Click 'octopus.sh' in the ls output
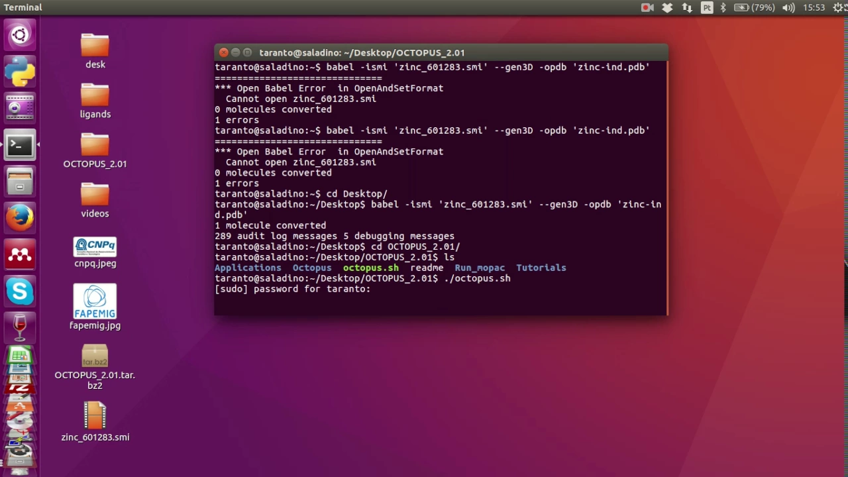848x477 pixels. click(x=370, y=268)
